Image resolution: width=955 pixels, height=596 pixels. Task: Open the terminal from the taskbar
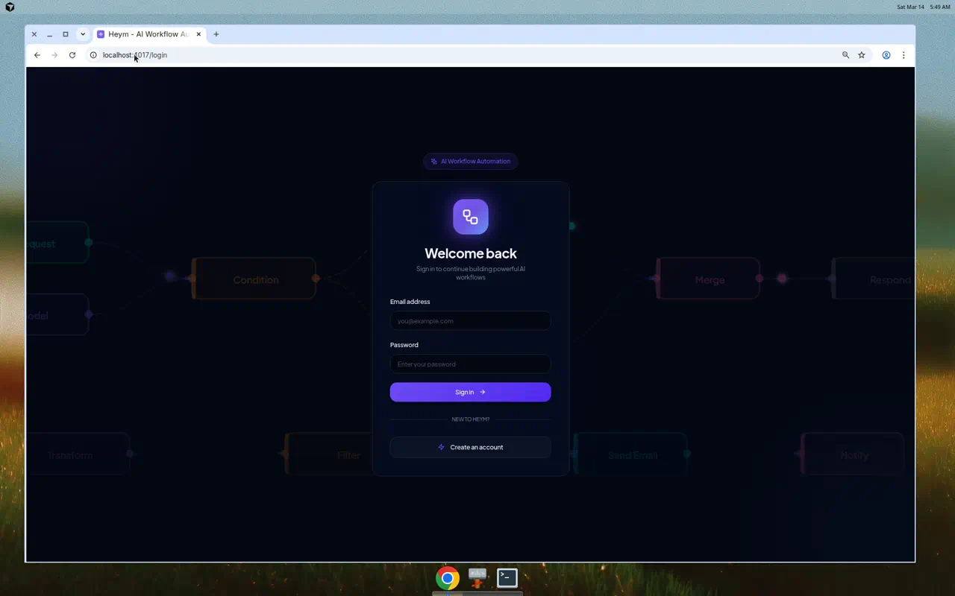click(507, 577)
